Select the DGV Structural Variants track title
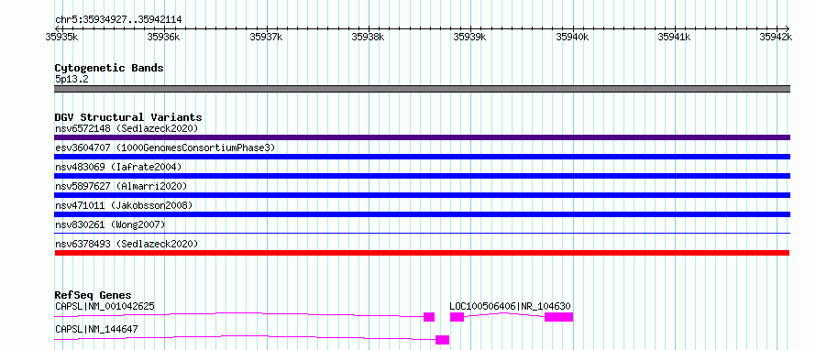This screenshot has height=350, width=816. pos(128,117)
